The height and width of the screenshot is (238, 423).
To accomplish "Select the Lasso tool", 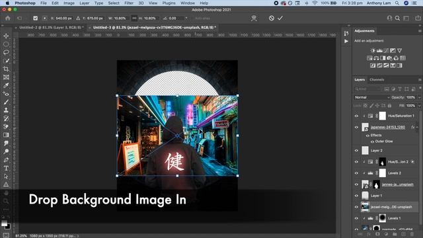I will 6,52.
